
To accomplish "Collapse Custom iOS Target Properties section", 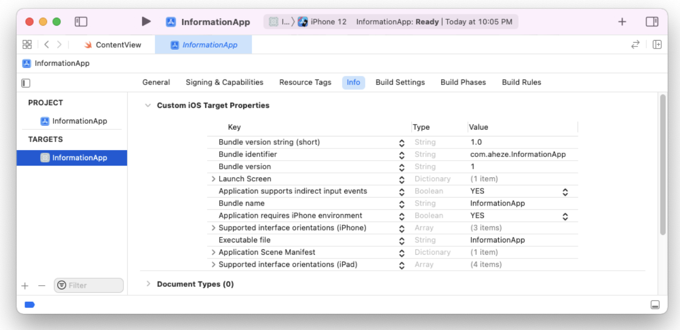I will coord(148,106).
